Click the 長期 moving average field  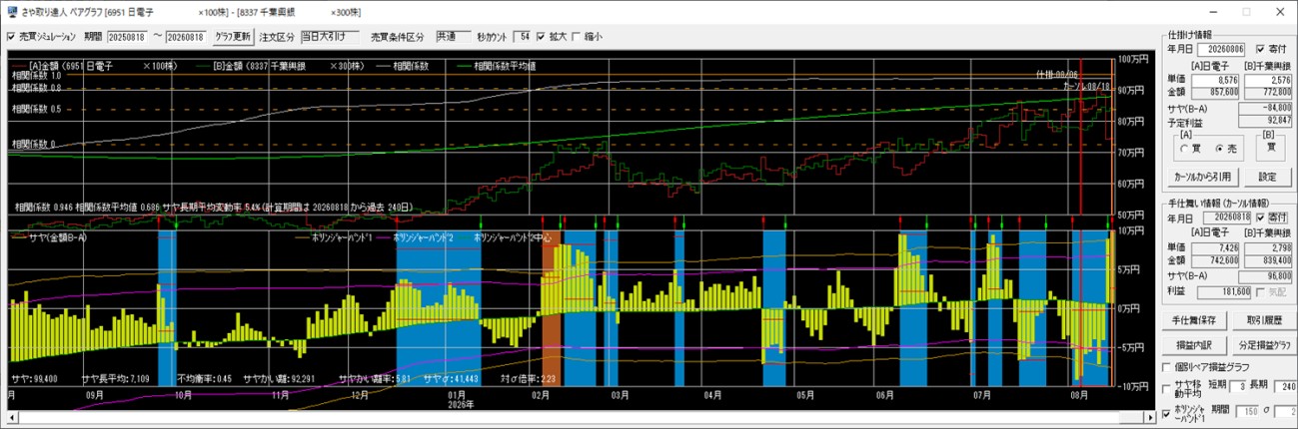pos(1286,385)
